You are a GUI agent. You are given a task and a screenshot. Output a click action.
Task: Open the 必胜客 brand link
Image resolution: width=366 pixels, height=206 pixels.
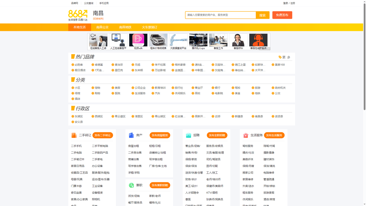pyautogui.click(x=79, y=65)
